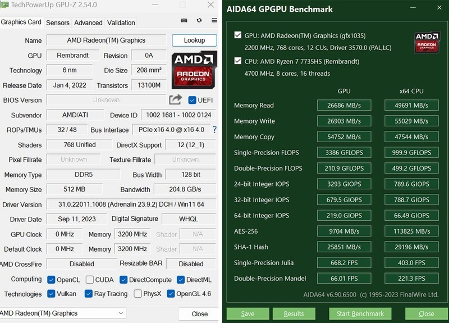Close the AIDA64 window with the X

click(439, 8)
